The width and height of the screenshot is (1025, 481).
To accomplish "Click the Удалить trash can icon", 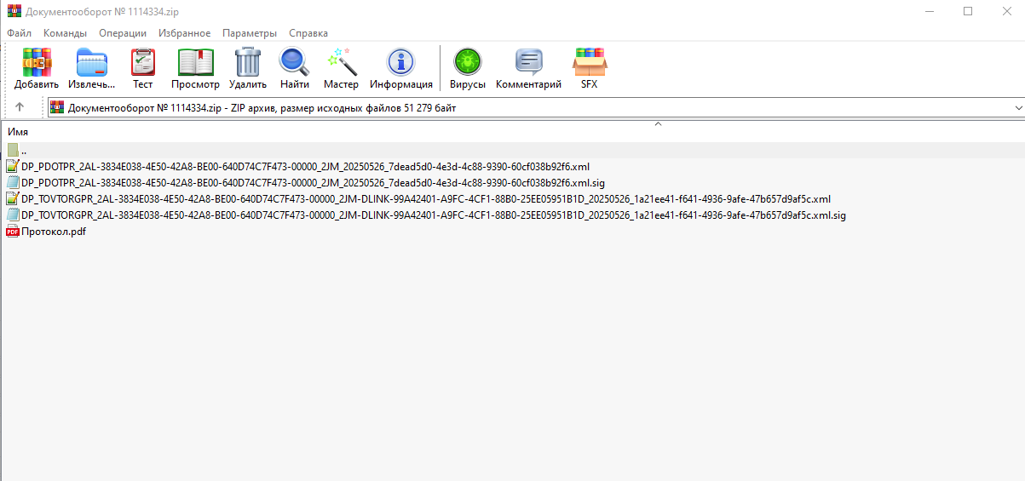I will (248, 61).
